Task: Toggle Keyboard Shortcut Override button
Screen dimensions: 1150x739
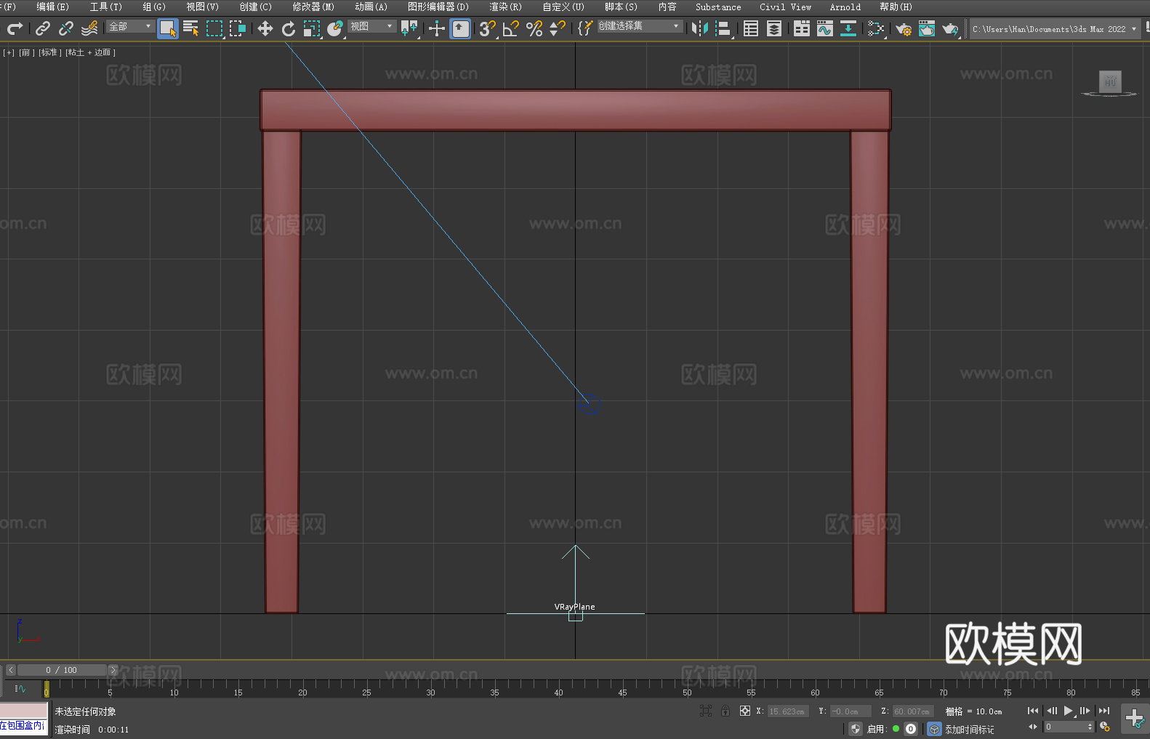Action: click(460, 28)
